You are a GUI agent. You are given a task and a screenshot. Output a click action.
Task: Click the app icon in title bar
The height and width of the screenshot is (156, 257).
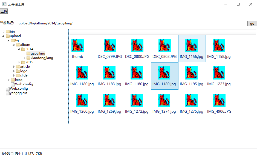tap(4, 4)
